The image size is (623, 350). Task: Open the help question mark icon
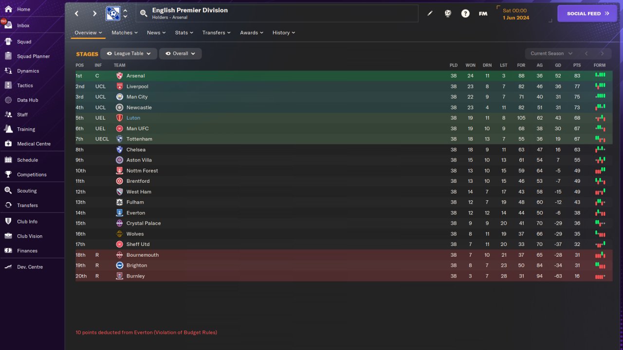[x=465, y=14]
